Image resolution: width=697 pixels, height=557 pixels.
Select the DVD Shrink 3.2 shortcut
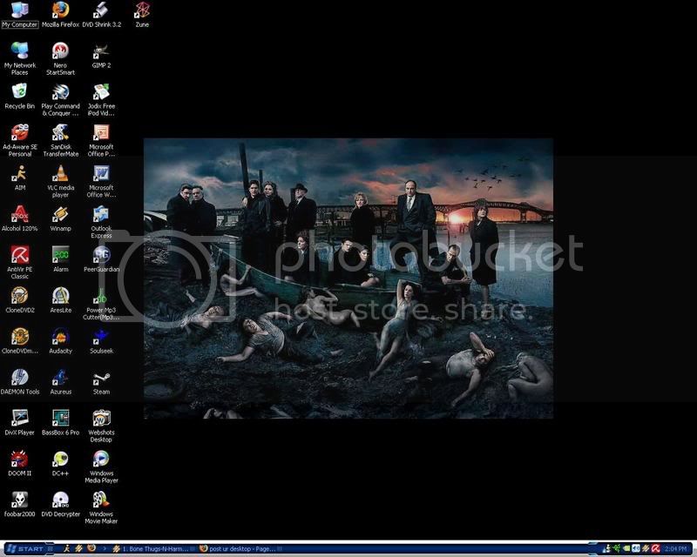(101, 15)
